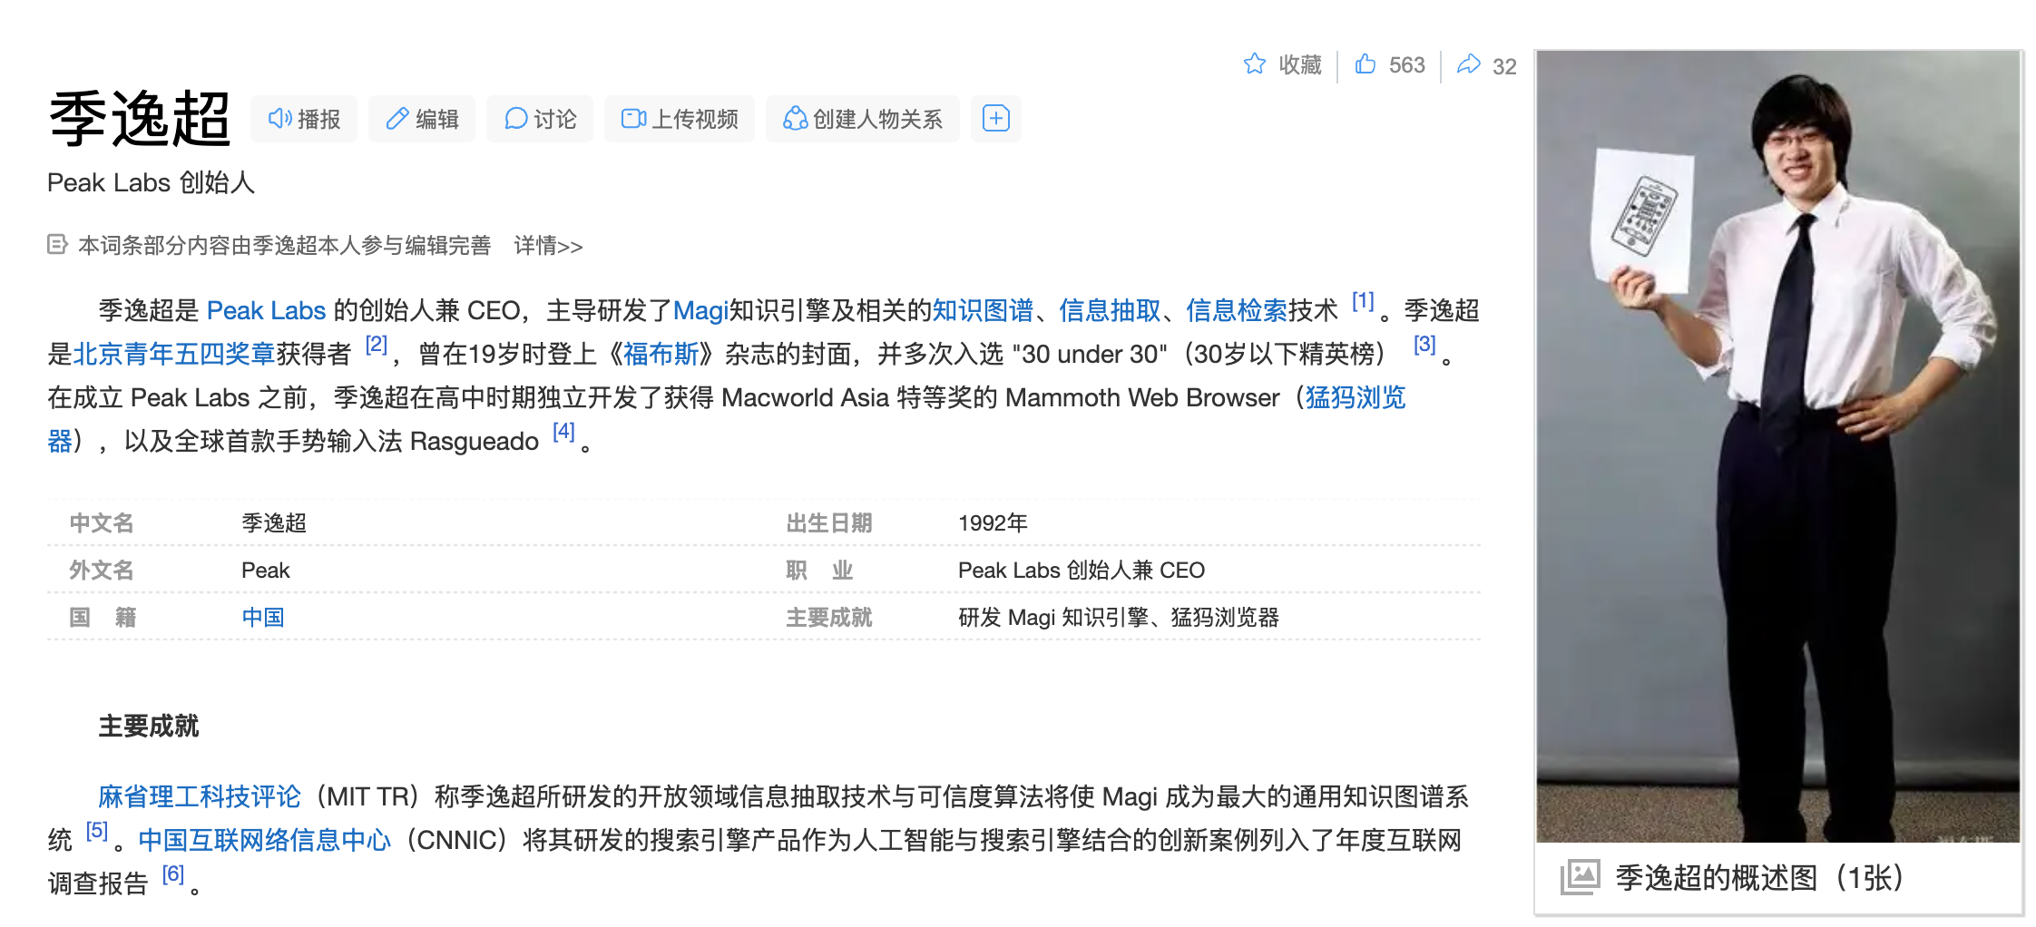
Task: Open the 季逸超 overview photo thumbnail
Action: (x=1777, y=444)
